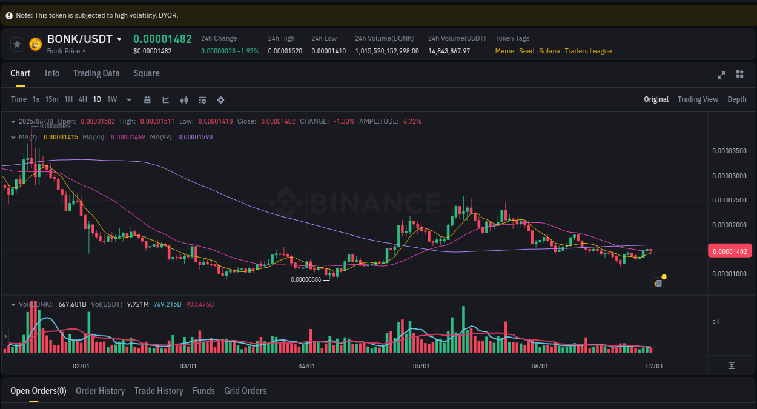Select the Trading View chart mode

click(x=698, y=99)
